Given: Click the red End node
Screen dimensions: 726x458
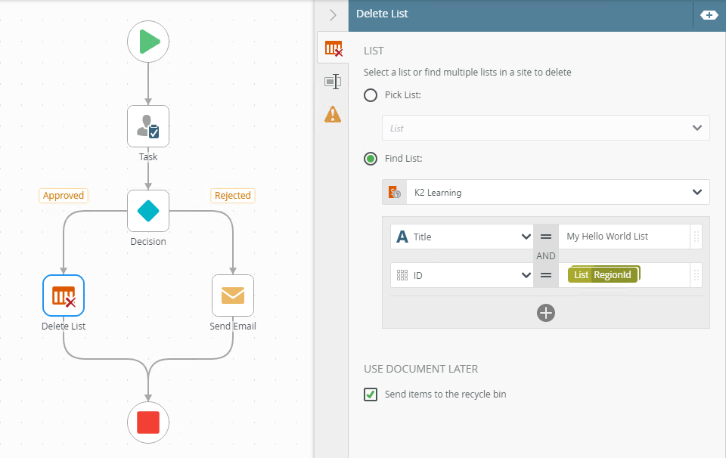Looking at the screenshot, I should (148, 422).
